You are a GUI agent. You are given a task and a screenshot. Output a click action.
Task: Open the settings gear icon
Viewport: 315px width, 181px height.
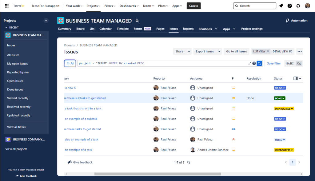coord(298,6)
